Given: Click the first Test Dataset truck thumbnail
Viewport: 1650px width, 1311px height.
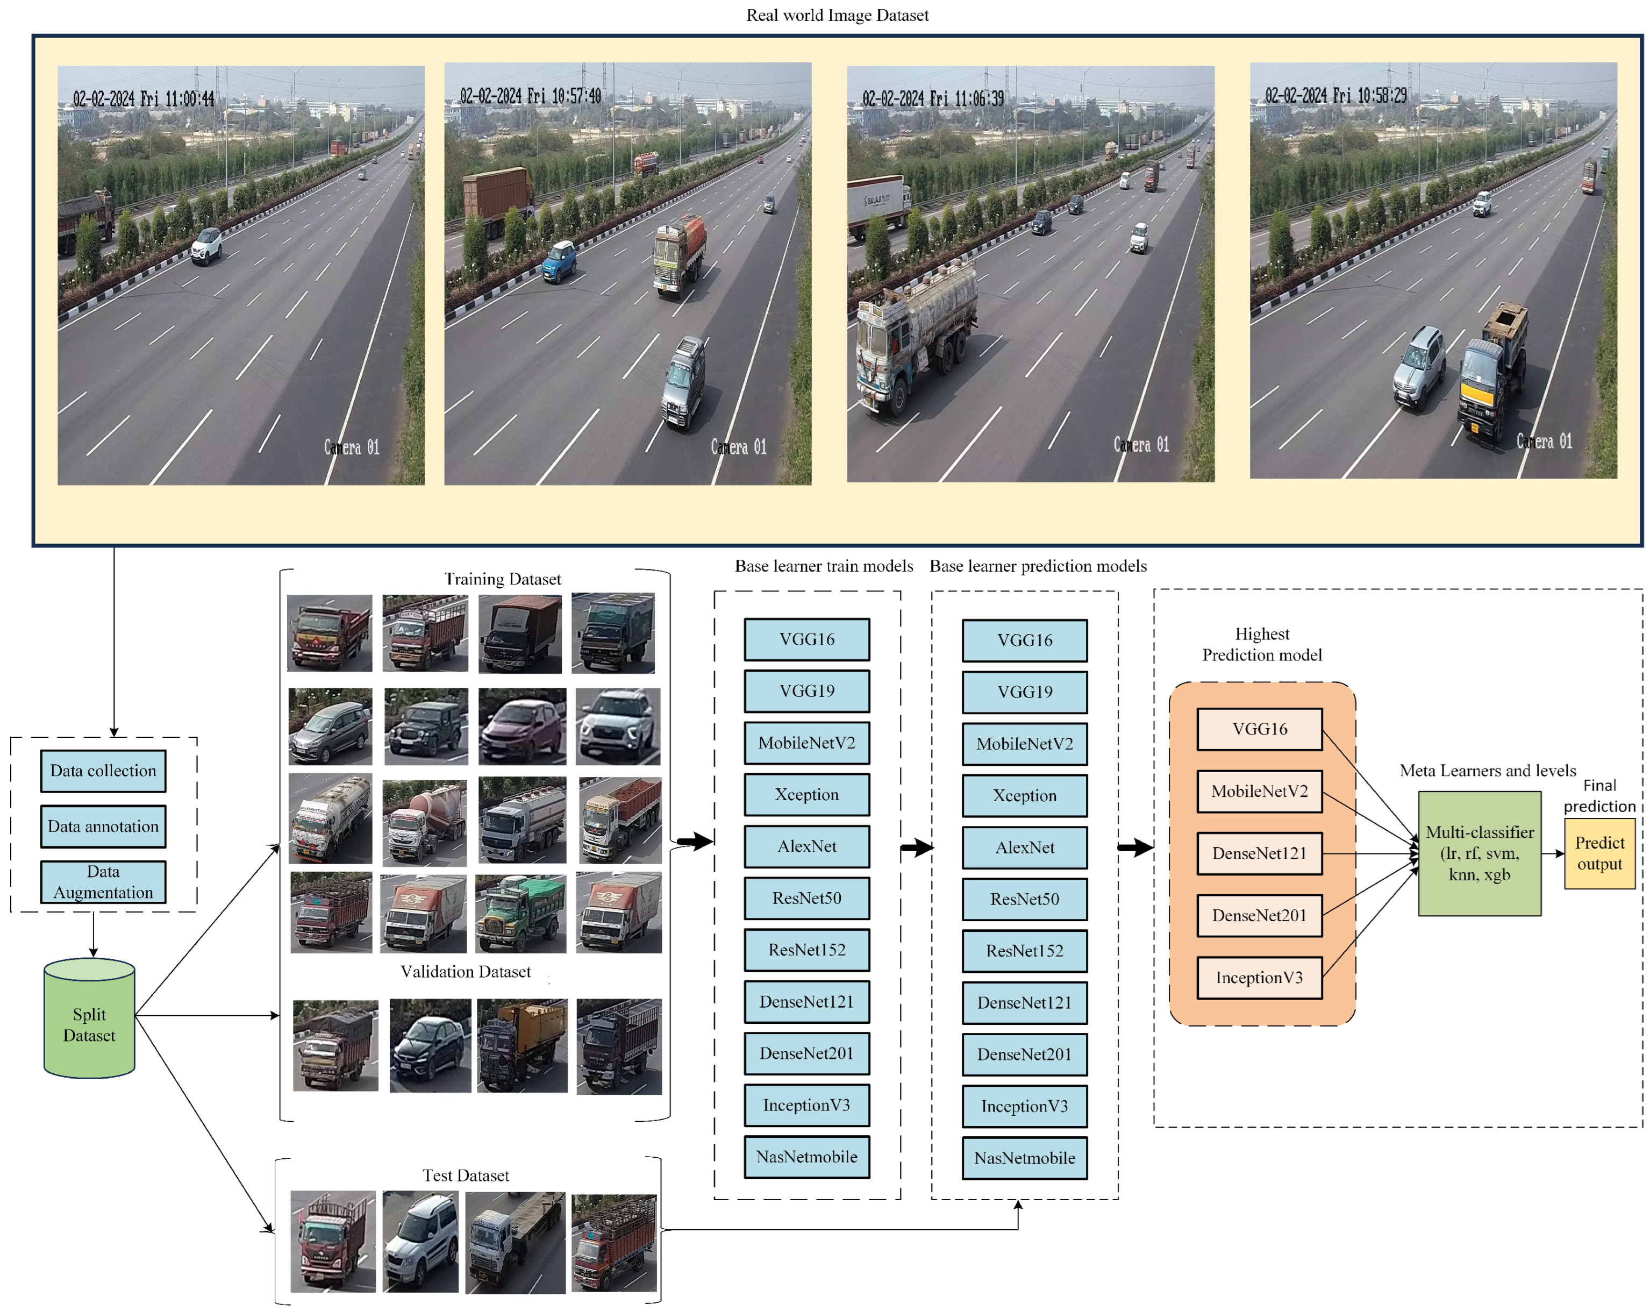Looking at the screenshot, I should coord(333,1241).
